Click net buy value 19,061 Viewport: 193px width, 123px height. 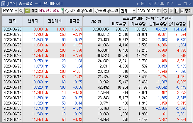pyautogui.click(x=161, y=35)
